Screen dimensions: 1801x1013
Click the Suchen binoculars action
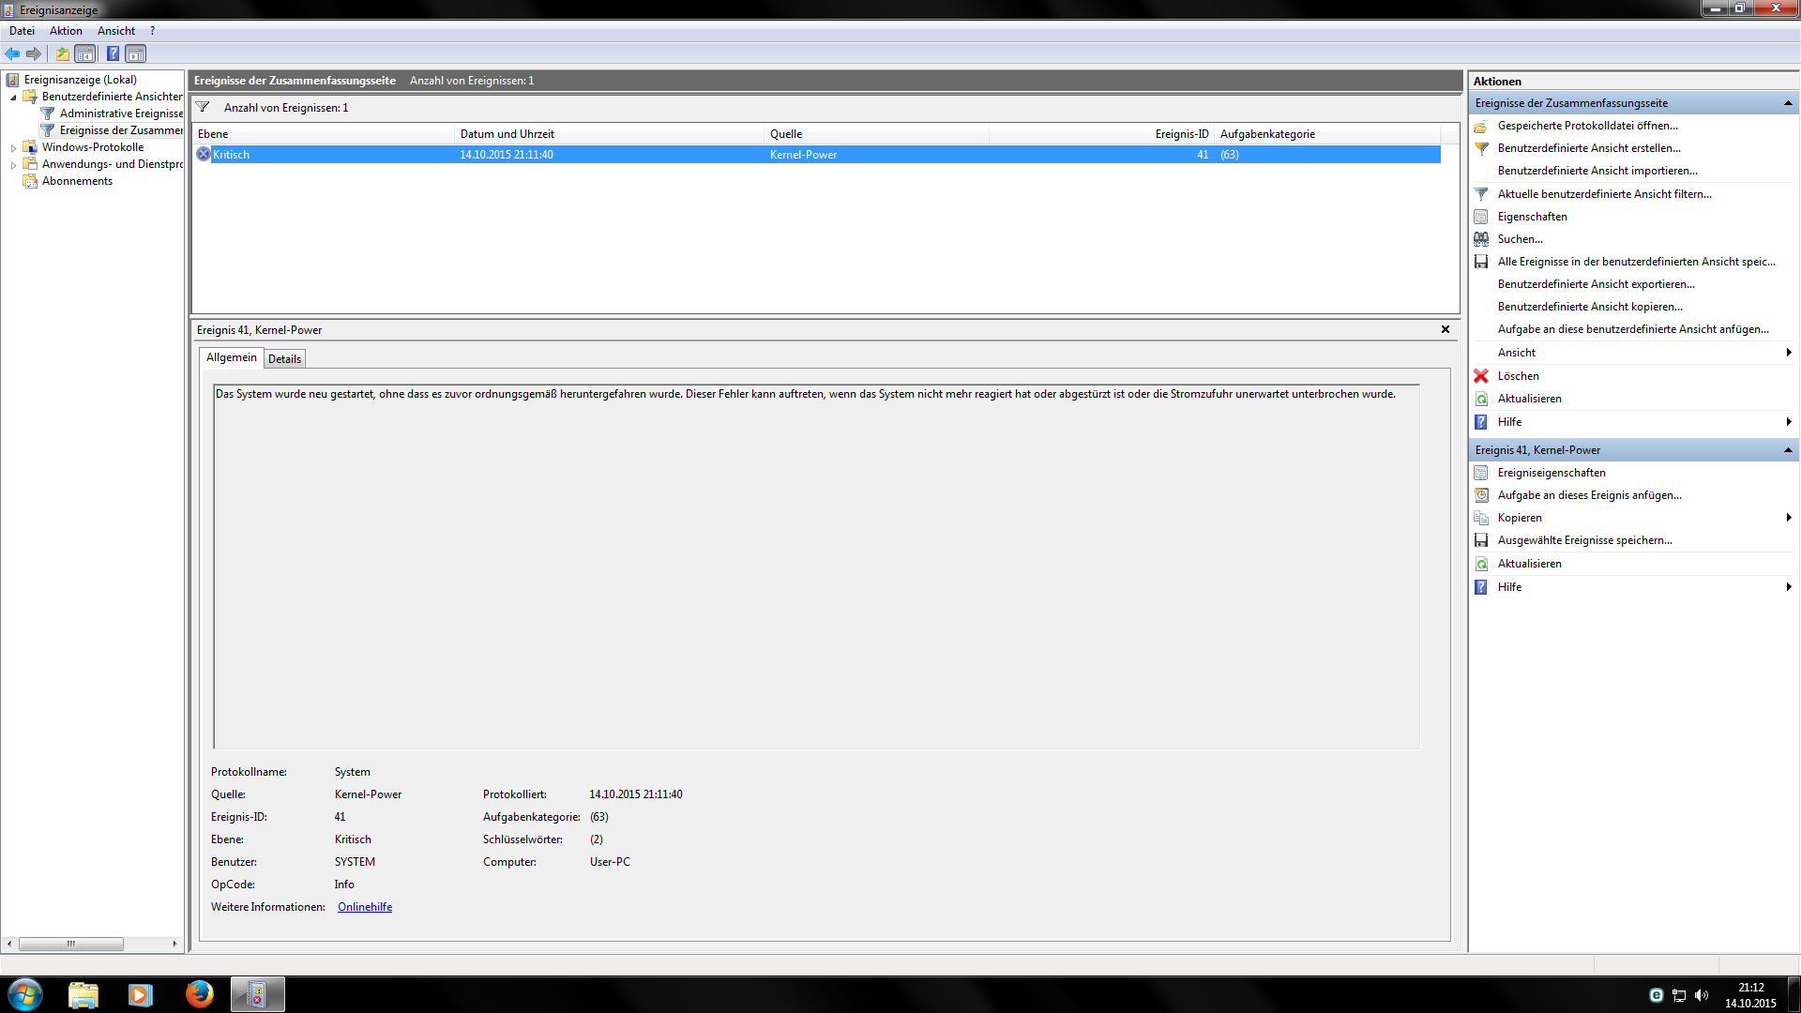[x=1520, y=239]
